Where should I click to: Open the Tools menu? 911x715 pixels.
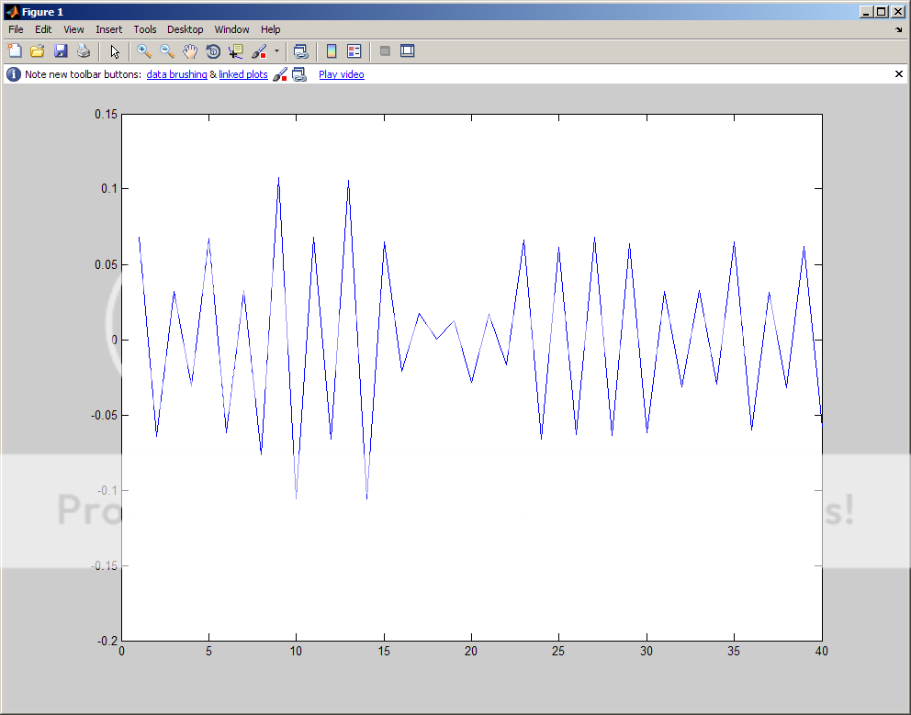point(145,29)
